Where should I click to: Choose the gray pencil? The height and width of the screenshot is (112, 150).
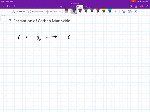click(92, 11)
